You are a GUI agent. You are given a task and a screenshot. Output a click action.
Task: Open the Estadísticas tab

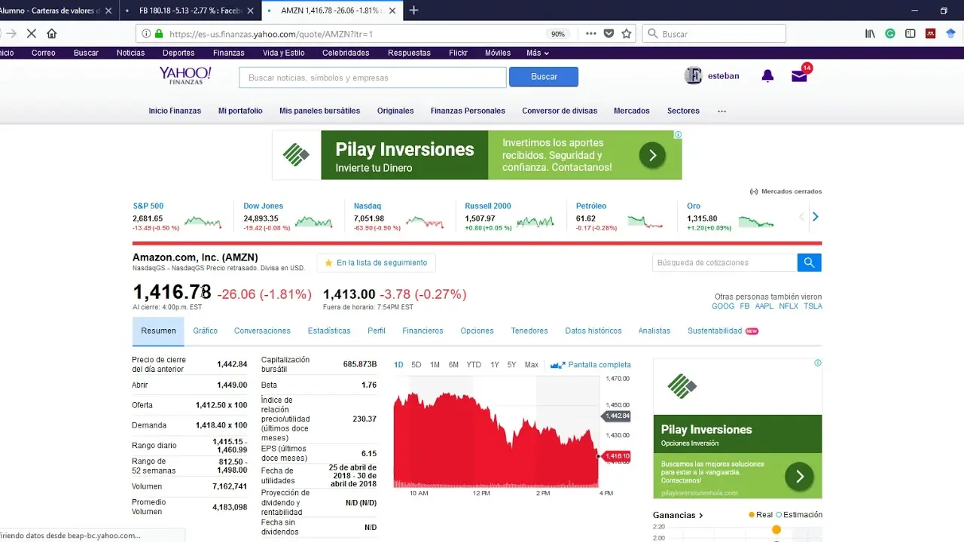click(x=329, y=330)
